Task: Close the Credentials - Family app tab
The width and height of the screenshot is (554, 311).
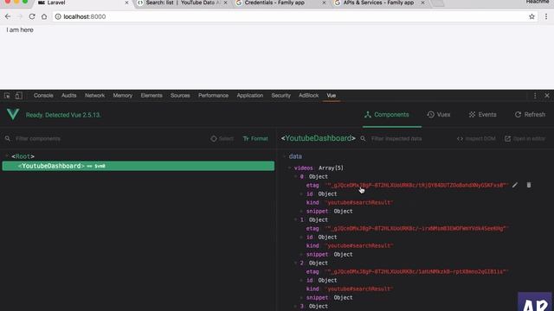Action: click(x=324, y=3)
